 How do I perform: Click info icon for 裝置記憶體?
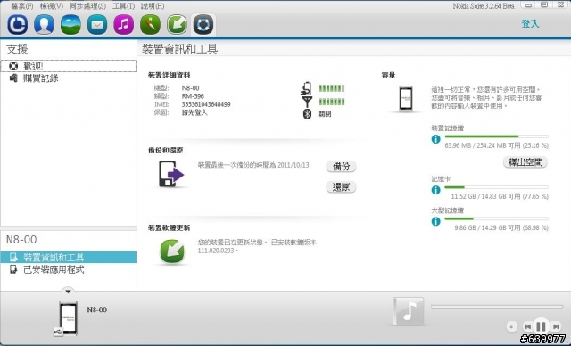coord(436,139)
